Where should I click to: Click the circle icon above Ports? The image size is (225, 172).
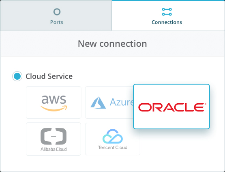pos(57,12)
